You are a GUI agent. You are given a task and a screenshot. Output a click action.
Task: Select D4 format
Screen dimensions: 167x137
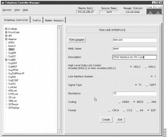(x=137, y=110)
